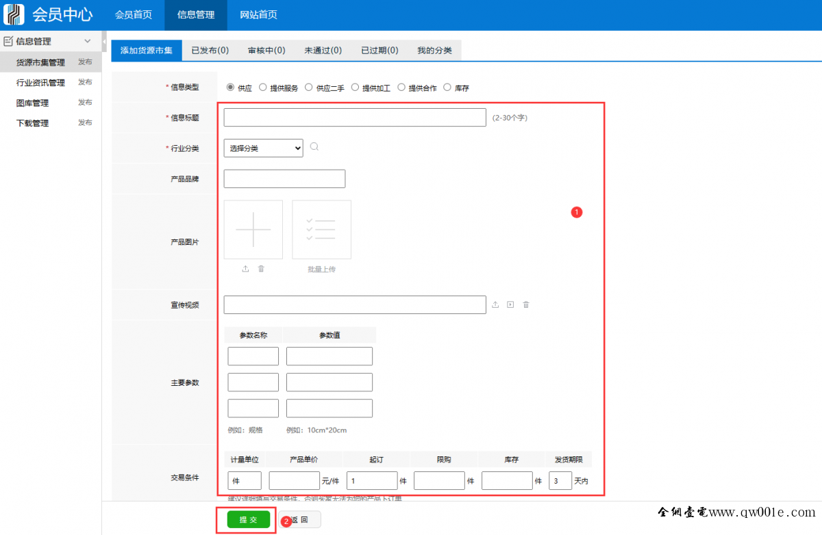822x535 pixels.
Task: Click the trash icon under product image
Action: (x=261, y=269)
